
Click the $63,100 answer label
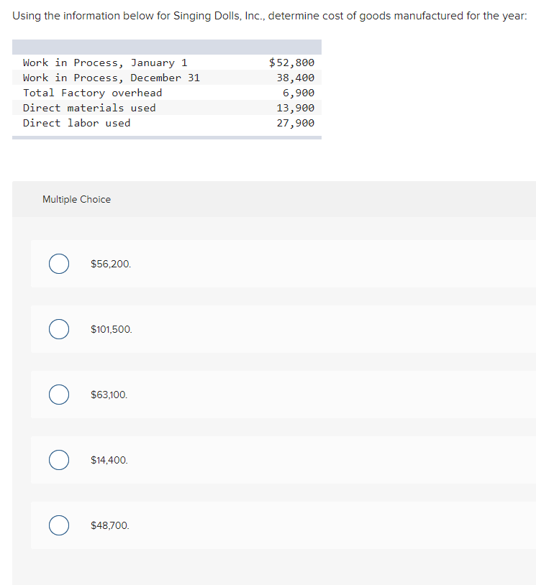pos(109,395)
